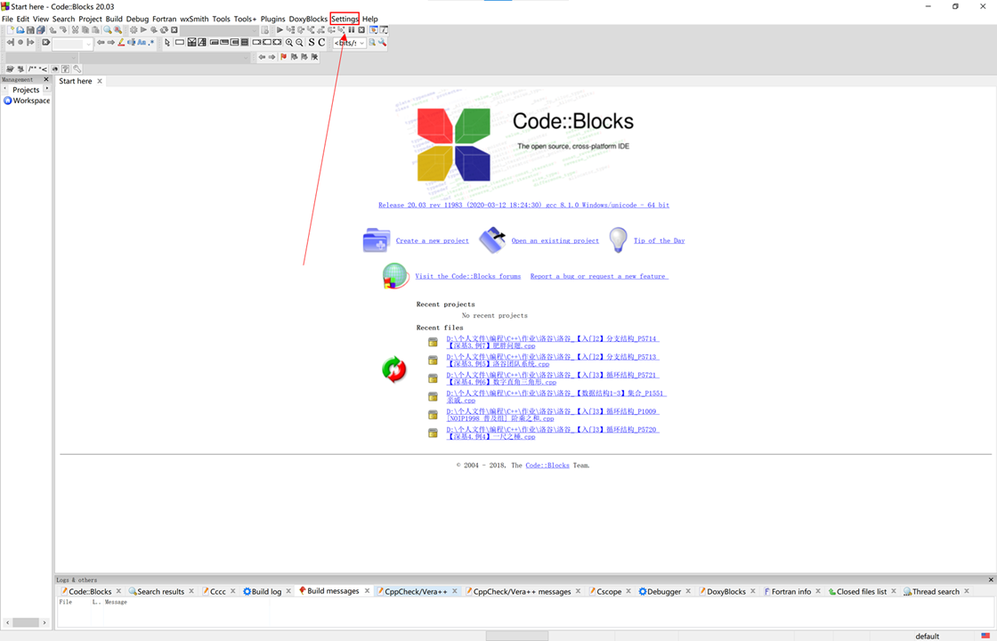The width and height of the screenshot is (997, 641).
Task: Open the DoxyBlocks menu
Action: 308,19
